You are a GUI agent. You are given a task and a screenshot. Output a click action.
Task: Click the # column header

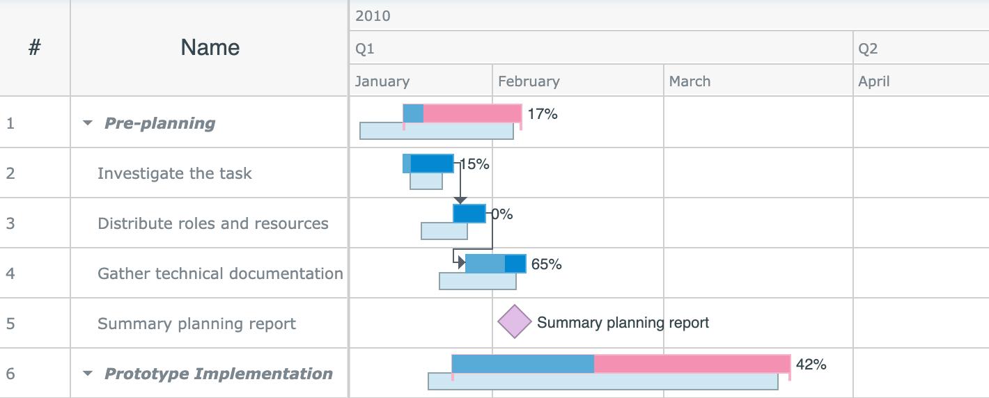click(x=35, y=47)
